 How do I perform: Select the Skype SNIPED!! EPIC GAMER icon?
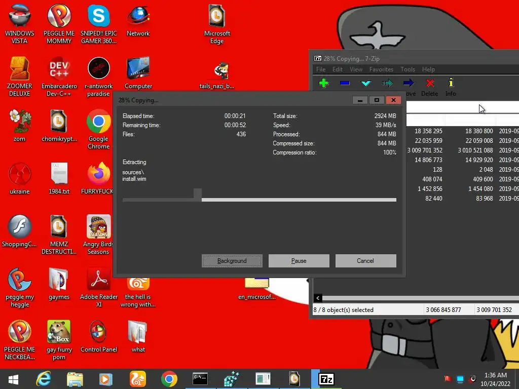tap(99, 24)
